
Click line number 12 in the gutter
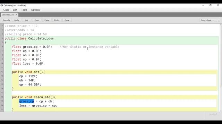point(2,72)
